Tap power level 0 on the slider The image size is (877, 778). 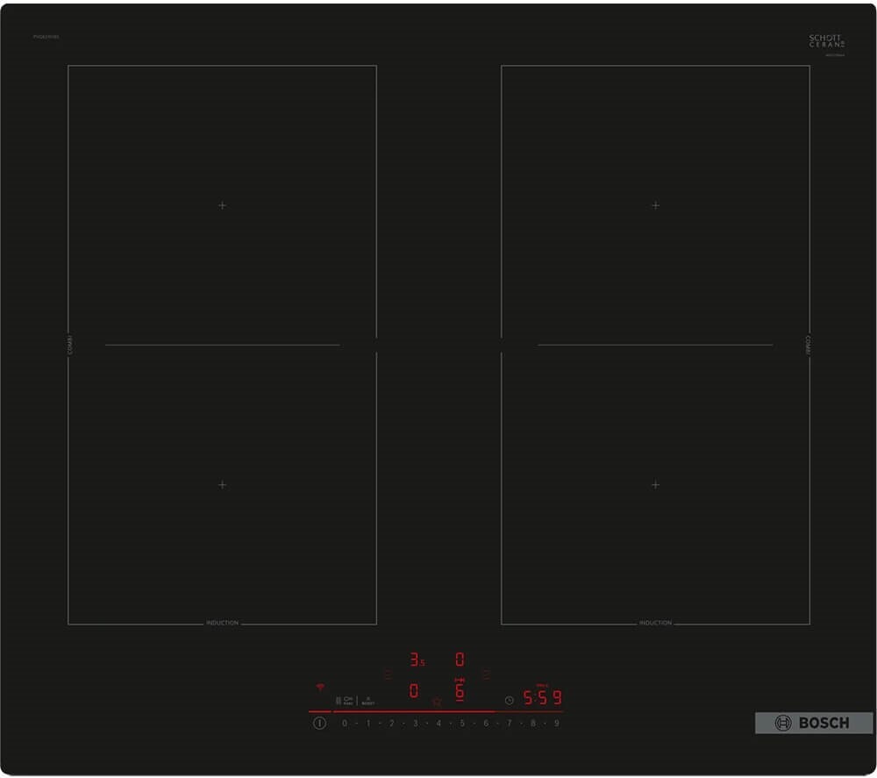click(345, 724)
